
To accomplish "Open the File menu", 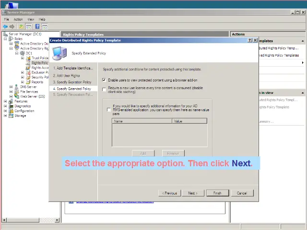I will [x=6, y=19].
